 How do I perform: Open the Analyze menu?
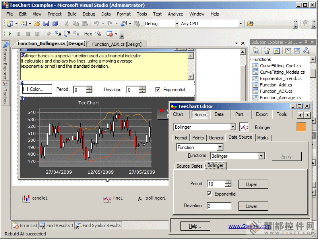click(175, 14)
